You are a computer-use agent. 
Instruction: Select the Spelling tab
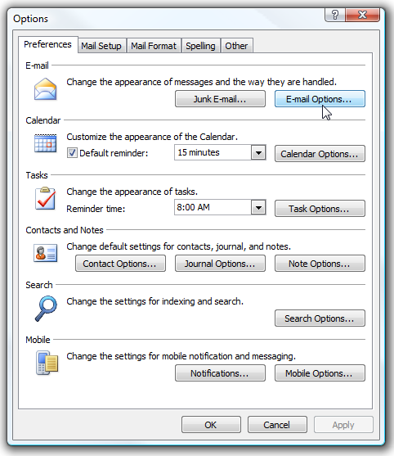pyautogui.click(x=200, y=46)
